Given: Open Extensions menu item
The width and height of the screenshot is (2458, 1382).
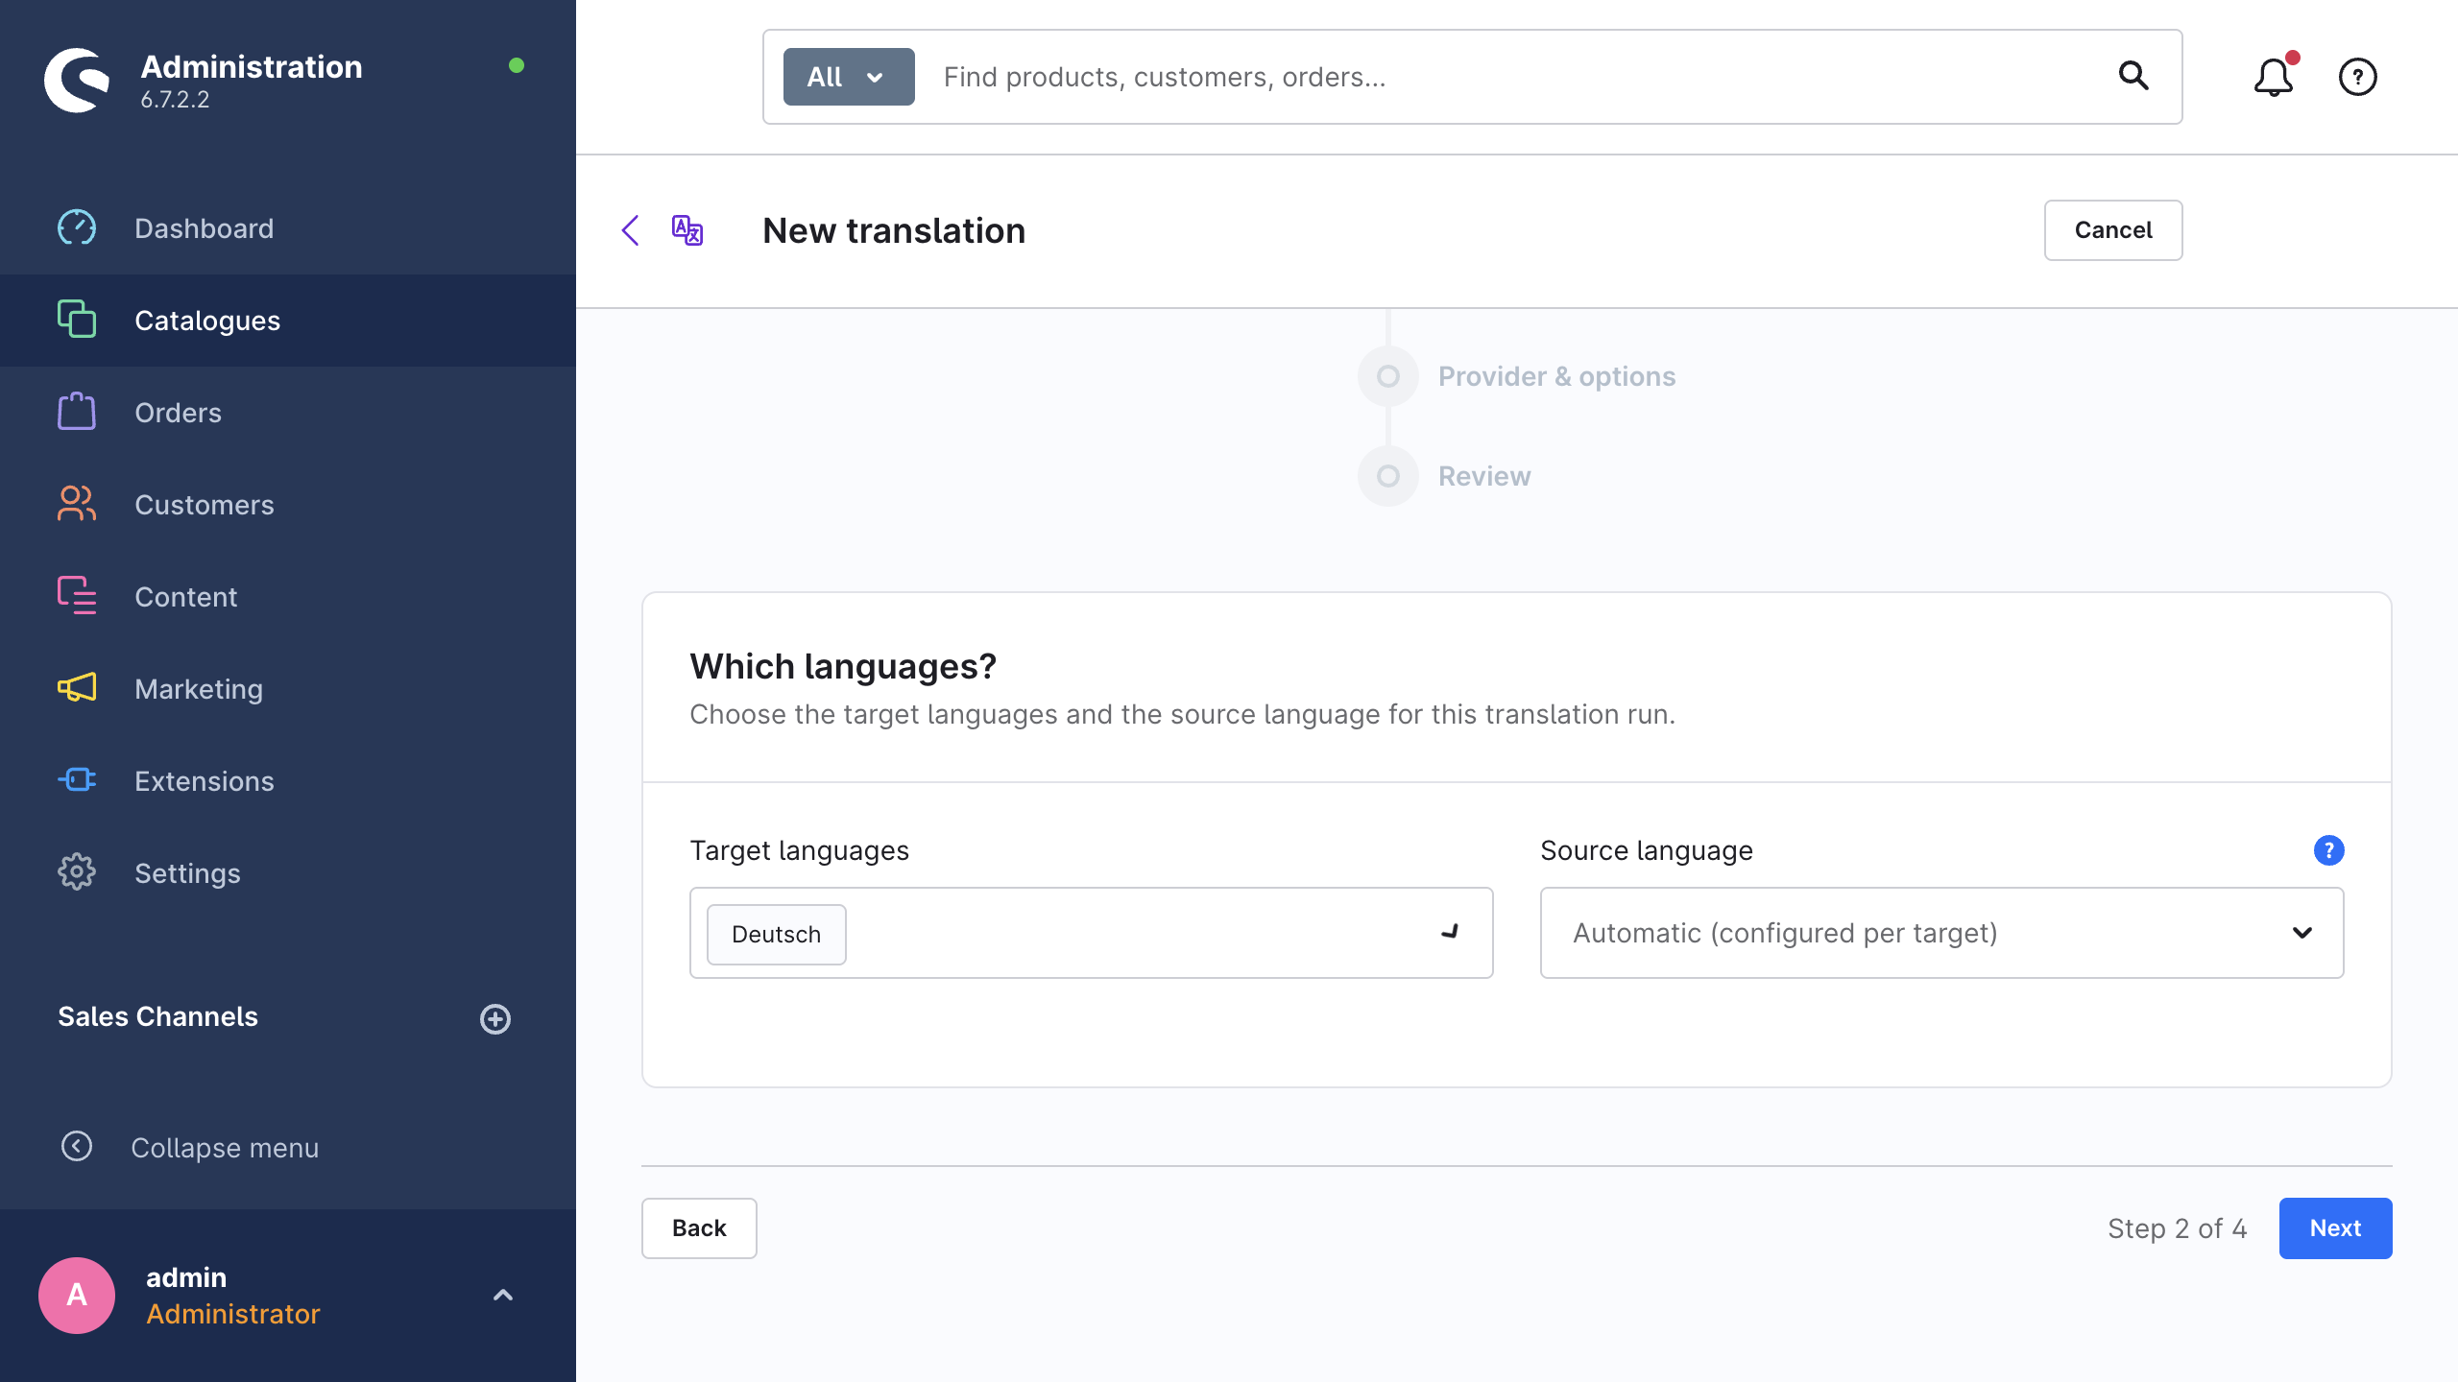Looking at the screenshot, I should click(x=288, y=781).
